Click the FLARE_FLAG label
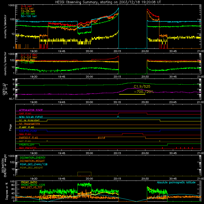The image size is (204, 204). tap(27, 127)
